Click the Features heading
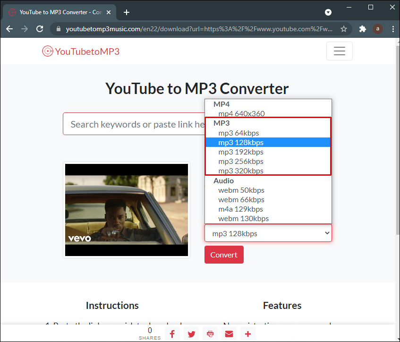 [282, 306]
